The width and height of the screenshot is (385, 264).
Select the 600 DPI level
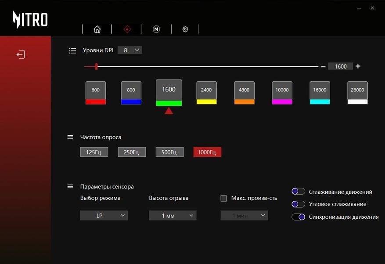pyautogui.click(x=96, y=90)
